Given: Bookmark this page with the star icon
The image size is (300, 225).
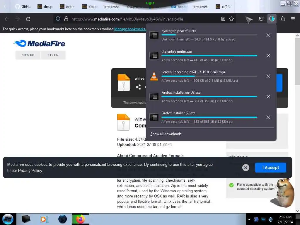Looking at the screenshot, I should (x=231, y=19).
